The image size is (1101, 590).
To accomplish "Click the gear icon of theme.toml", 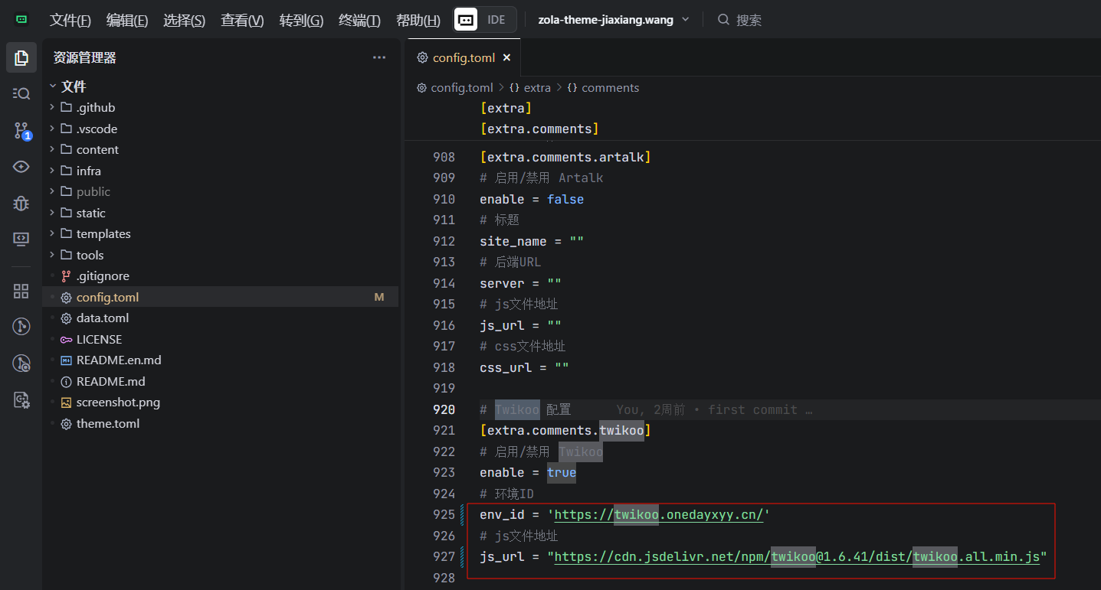I will pos(66,423).
